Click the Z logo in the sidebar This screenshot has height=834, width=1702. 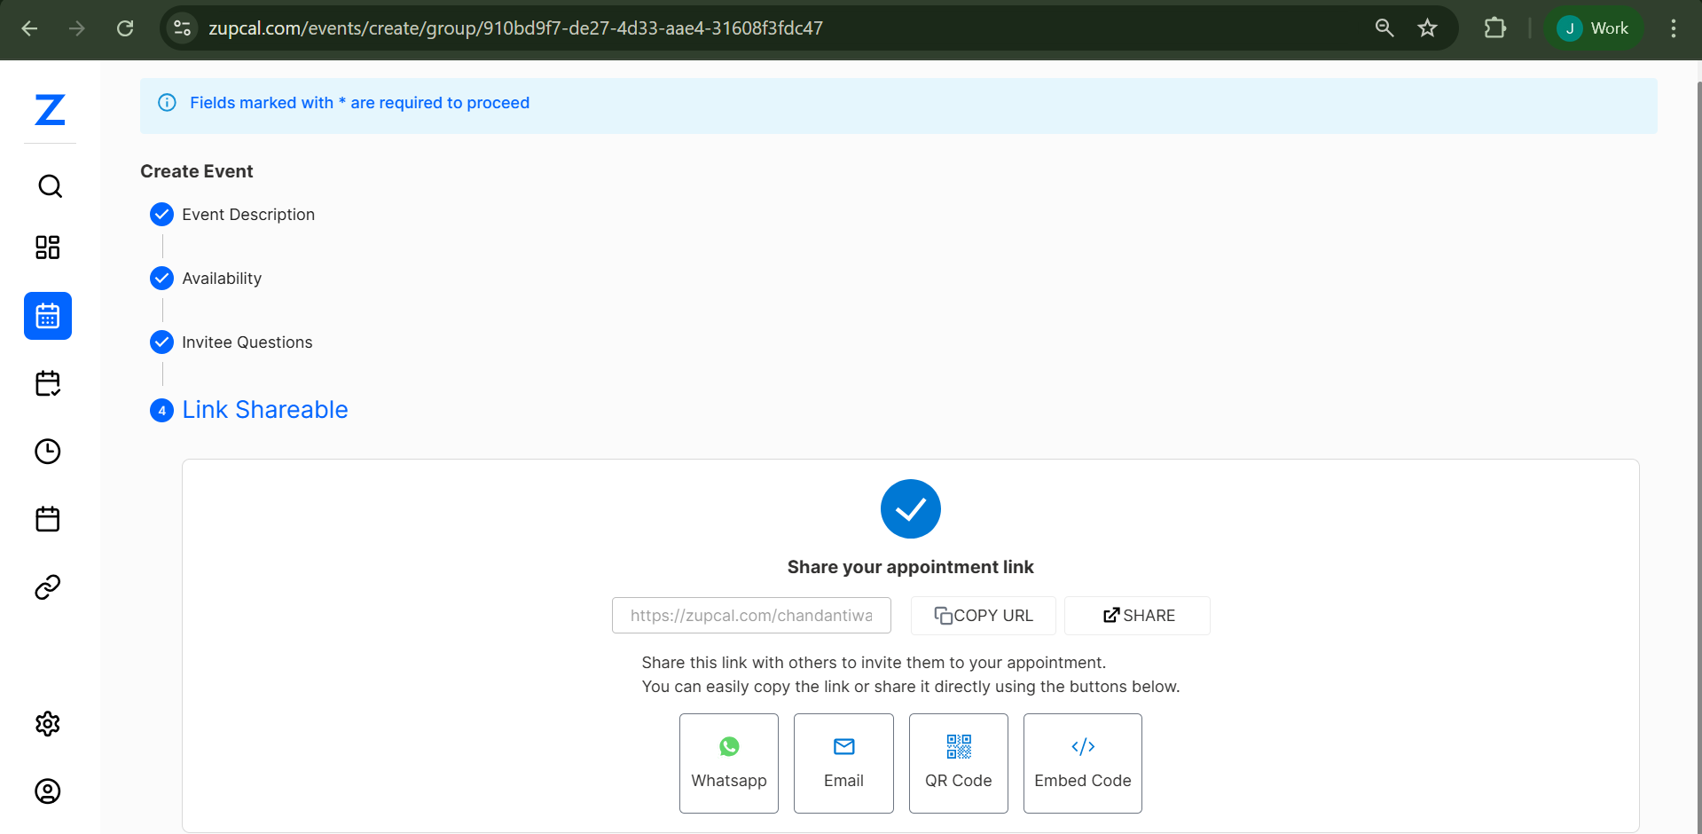[x=50, y=110]
